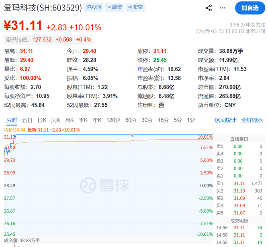268x247 pixels.
Task: Click the share icon
Action: (209, 8)
